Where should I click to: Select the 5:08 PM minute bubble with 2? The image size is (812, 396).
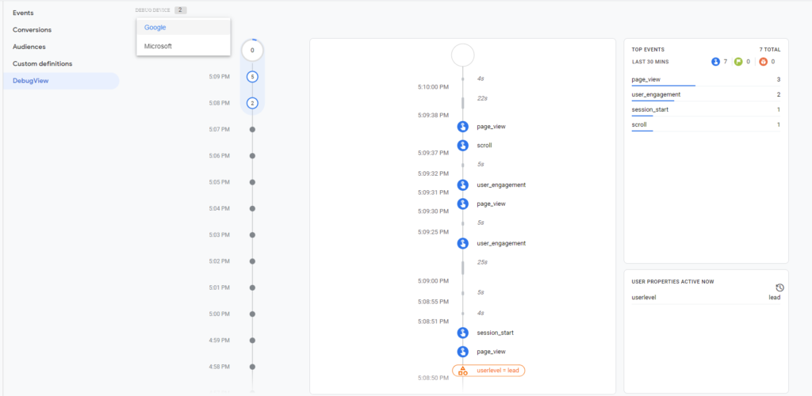(252, 103)
